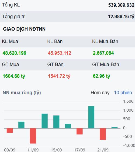Click the KL Mua column header
This screenshot has width=135, height=152.
click(10, 41)
